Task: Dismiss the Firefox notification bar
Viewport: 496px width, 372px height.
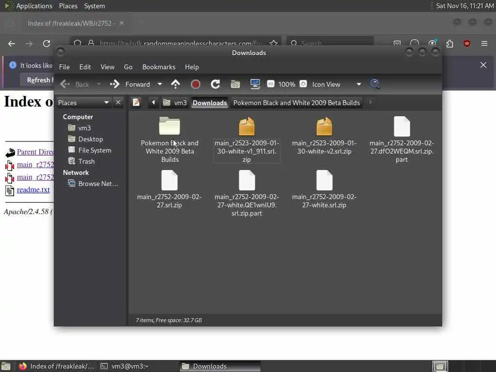Action: 483,65
